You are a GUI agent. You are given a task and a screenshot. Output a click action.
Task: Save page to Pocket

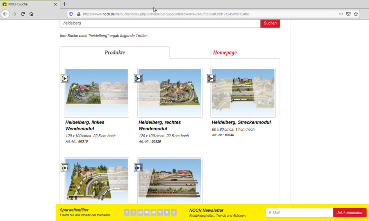[348, 14]
